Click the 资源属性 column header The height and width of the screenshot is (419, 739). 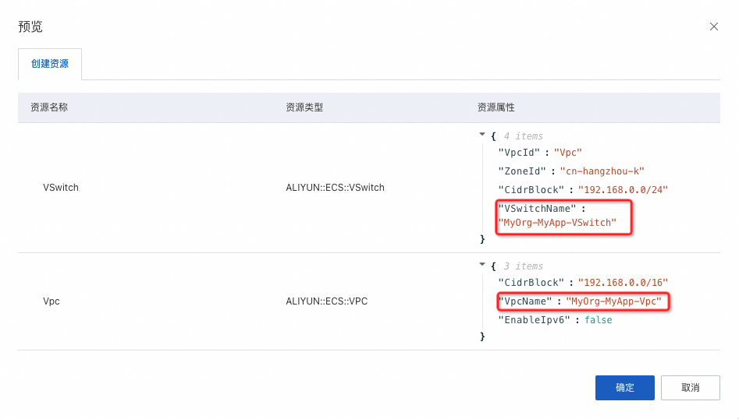point(496,107)
